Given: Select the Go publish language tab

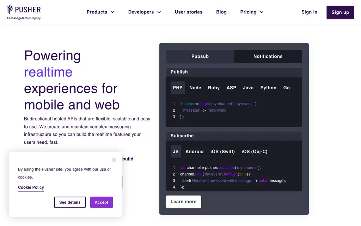Looking at the screenshot, I should (x=286, y=88).
